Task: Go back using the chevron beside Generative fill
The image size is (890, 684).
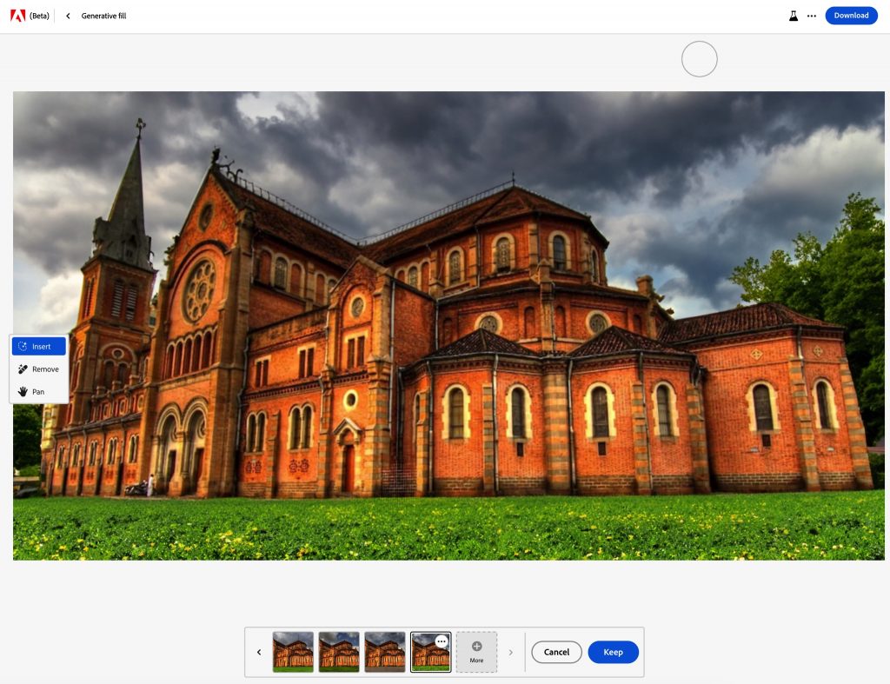Action: 68,16
